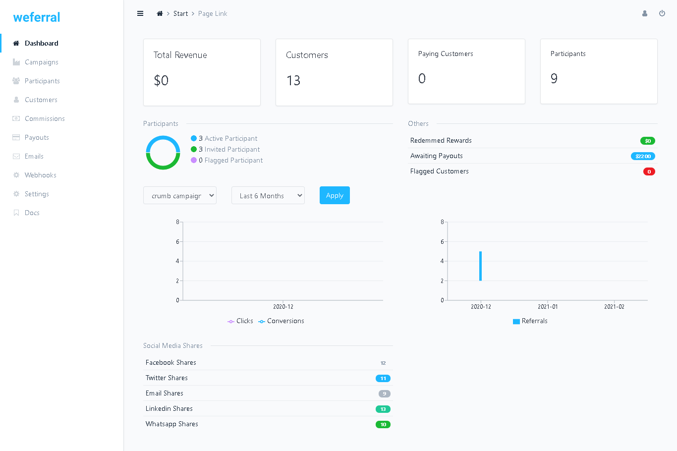
Task: Open the user profile icon
Action: [x=644, y=13]
